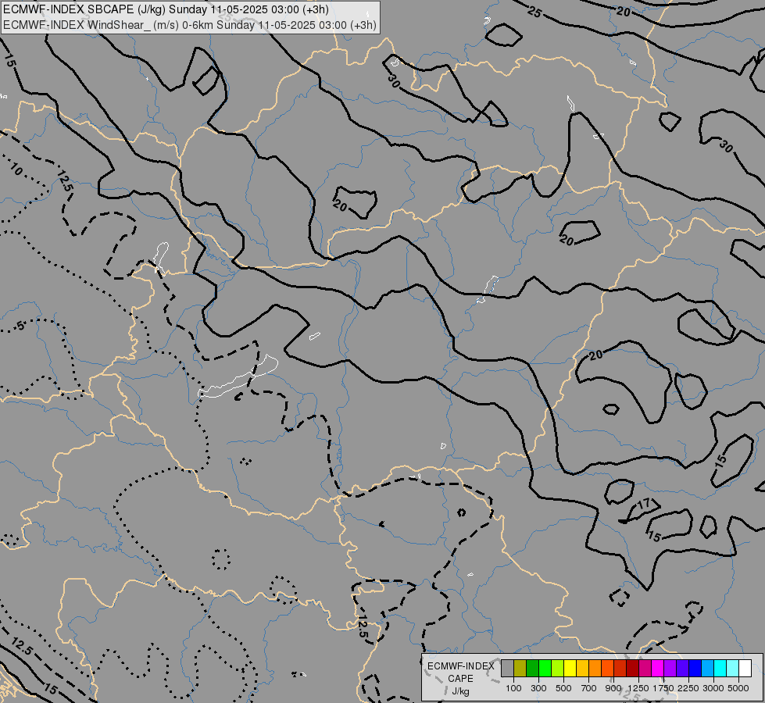Click the SBCAPE title line in header
Viewport: 765px width, 703px height.
(x=166, y=9)
